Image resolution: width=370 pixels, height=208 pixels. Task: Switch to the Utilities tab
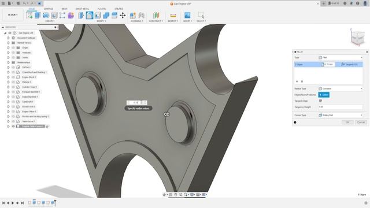119,9
